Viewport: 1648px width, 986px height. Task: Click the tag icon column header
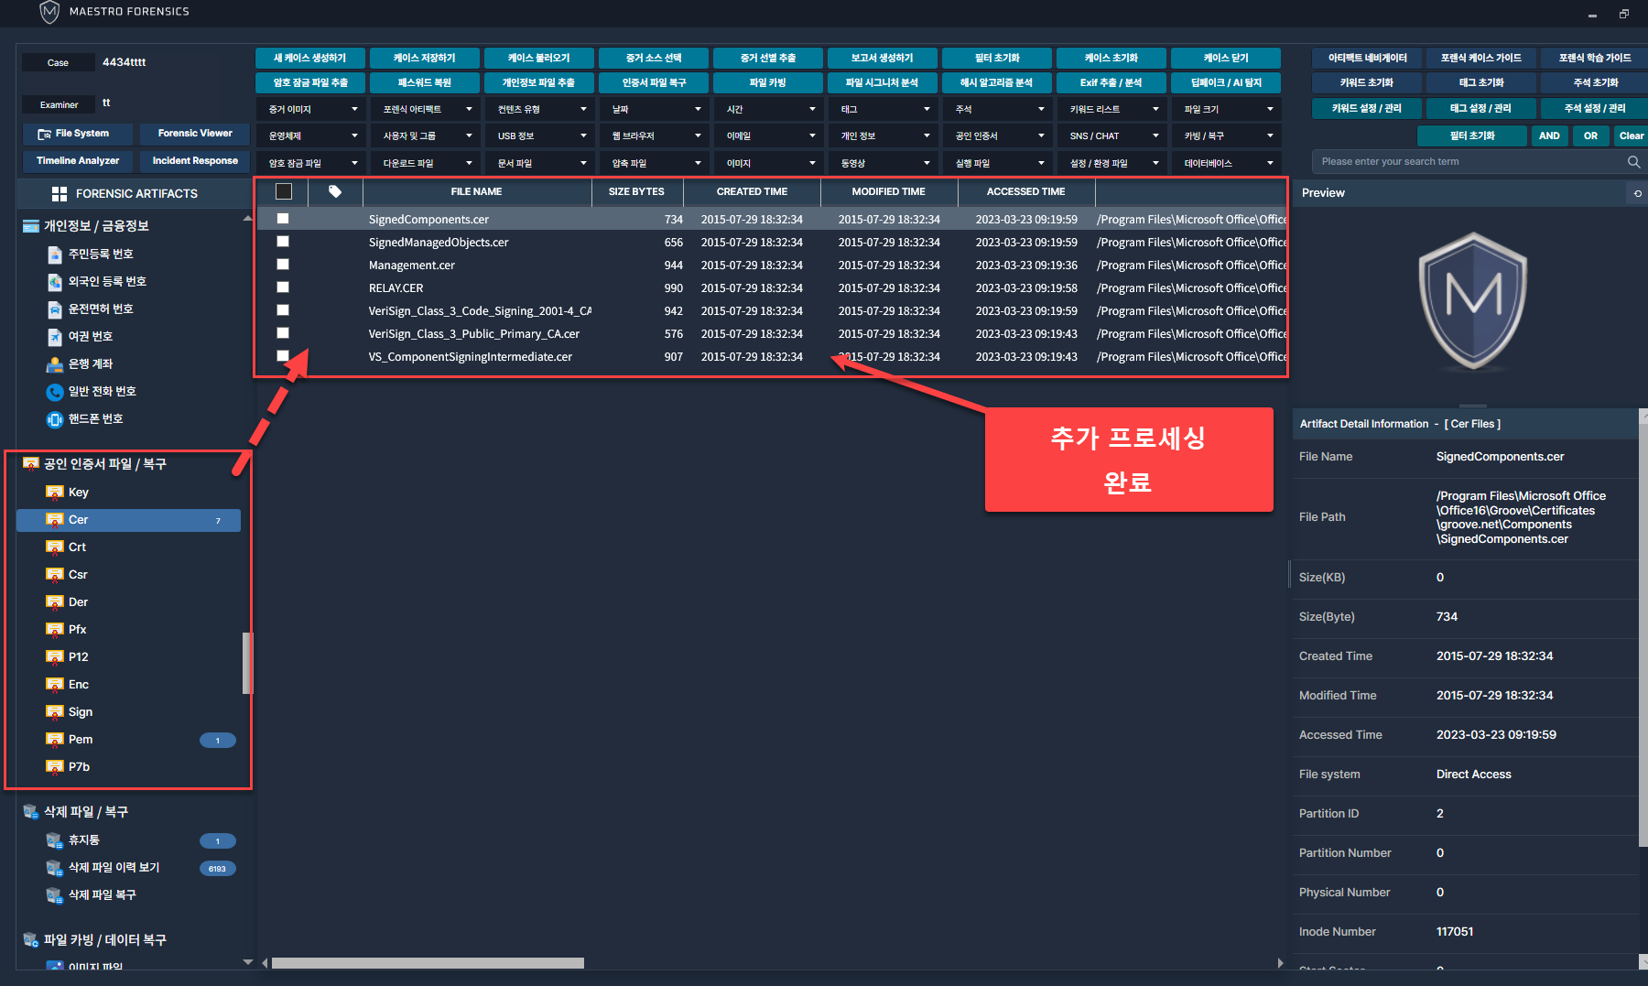[335, 191]
